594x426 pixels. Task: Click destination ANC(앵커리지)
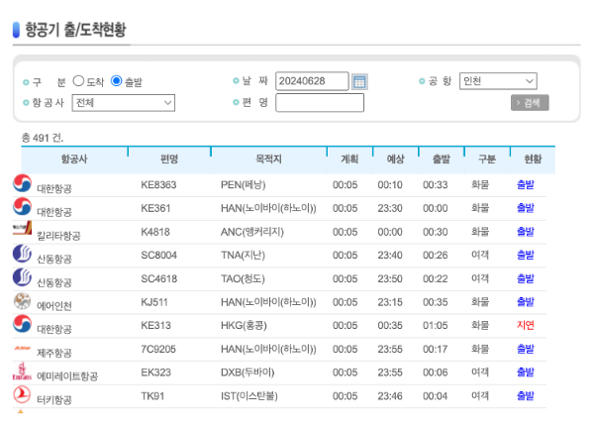(252, 232)
